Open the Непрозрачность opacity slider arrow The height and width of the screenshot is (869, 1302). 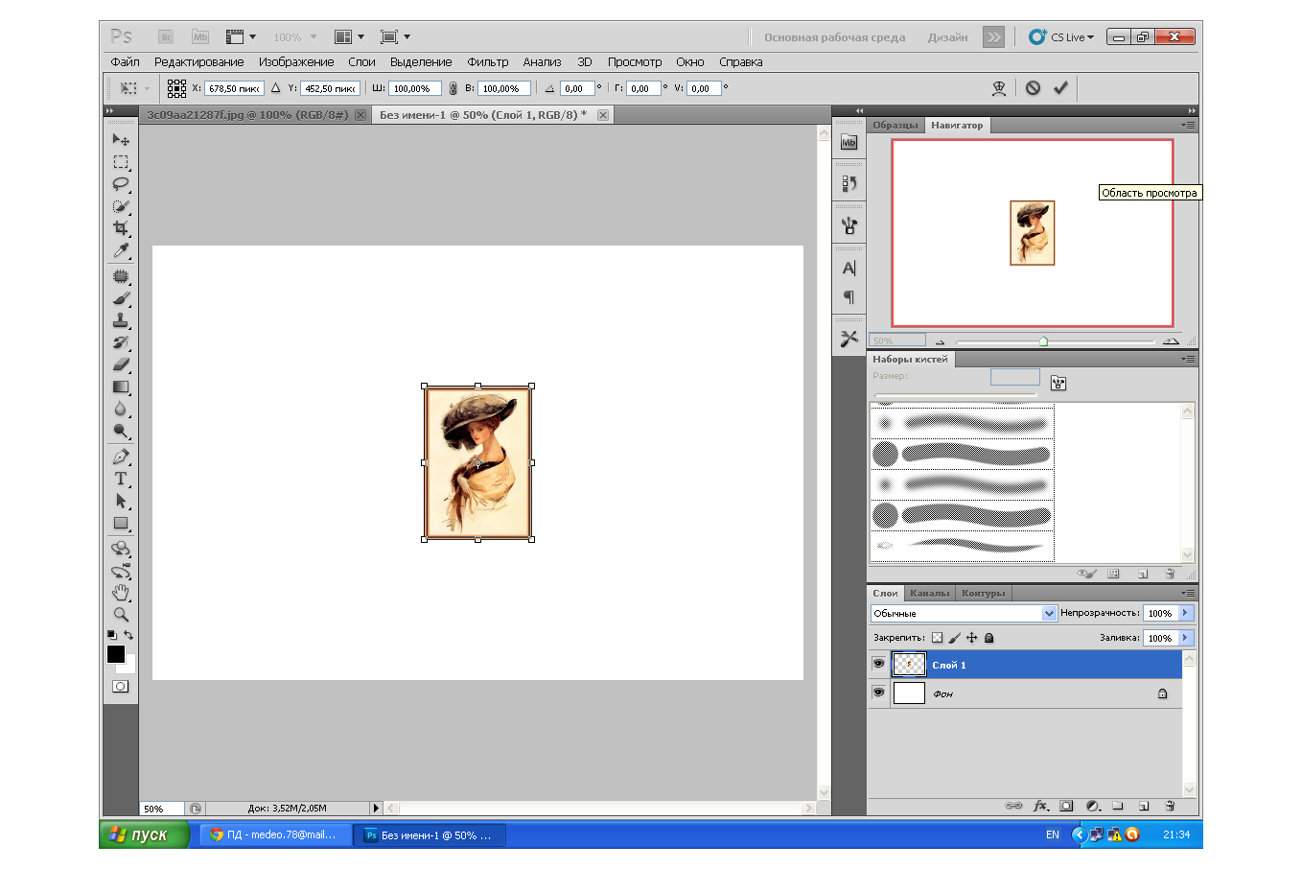click(1185, 613)
